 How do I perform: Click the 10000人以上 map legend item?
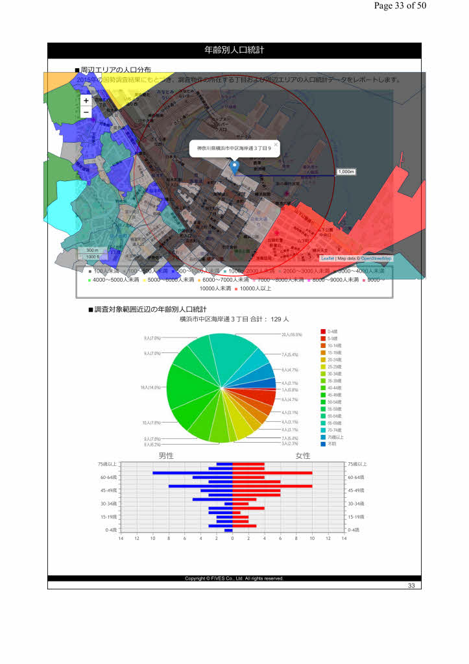click(256, 288)
